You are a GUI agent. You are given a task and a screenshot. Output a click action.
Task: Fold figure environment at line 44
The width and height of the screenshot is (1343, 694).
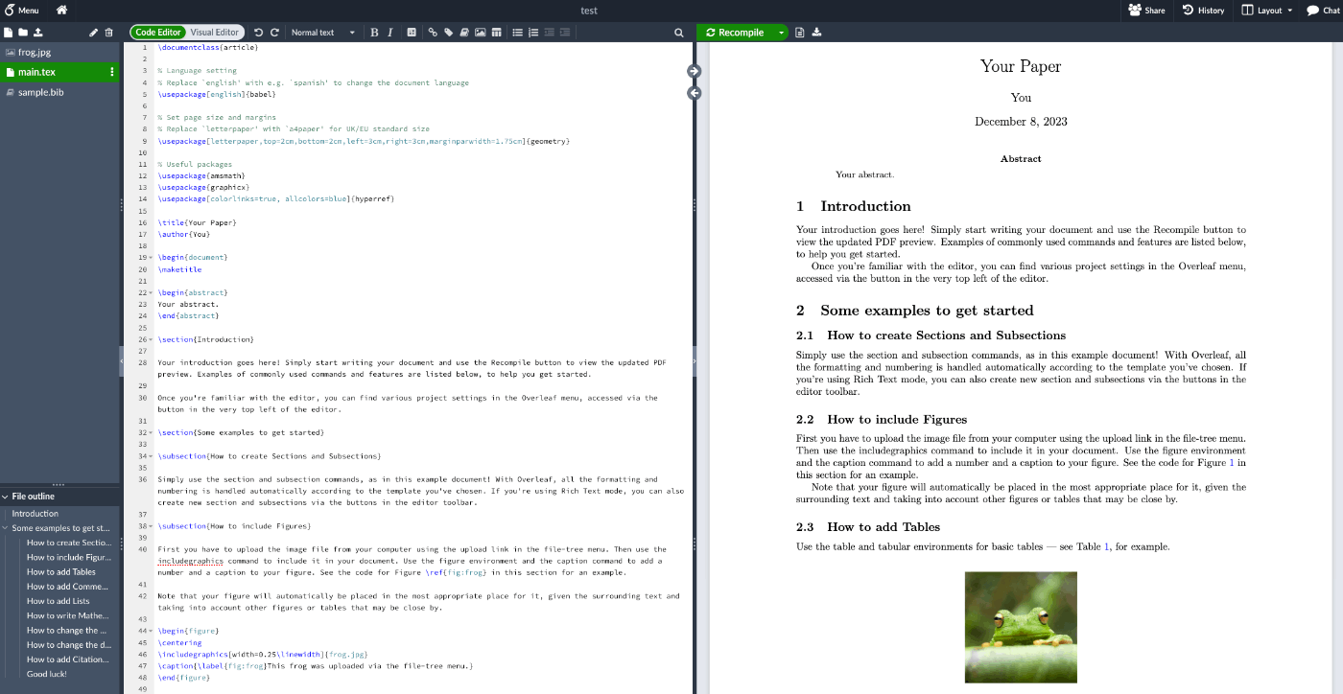[152, 631]
